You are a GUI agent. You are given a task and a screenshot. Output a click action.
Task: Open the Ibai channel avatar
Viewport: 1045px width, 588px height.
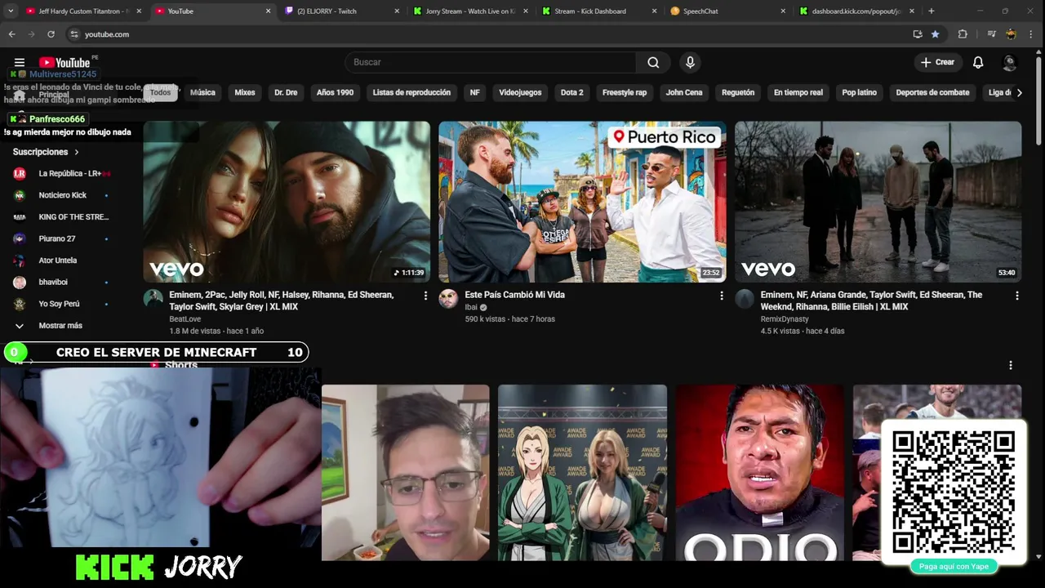[x=448, y=298]
